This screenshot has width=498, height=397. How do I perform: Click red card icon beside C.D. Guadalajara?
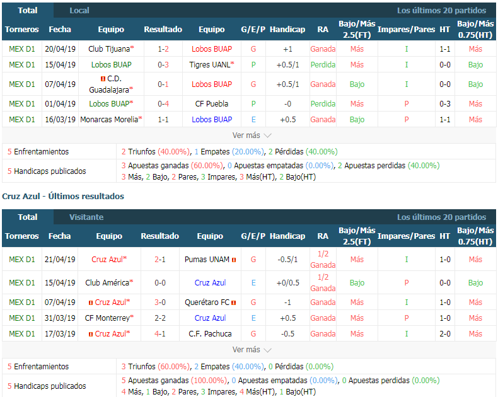coord(103,78)
